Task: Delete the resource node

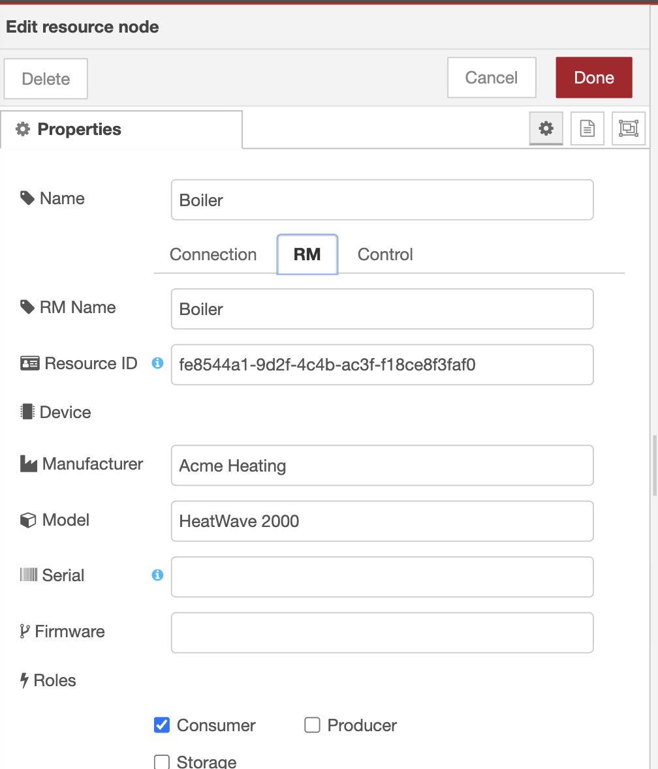Action: 46,78
